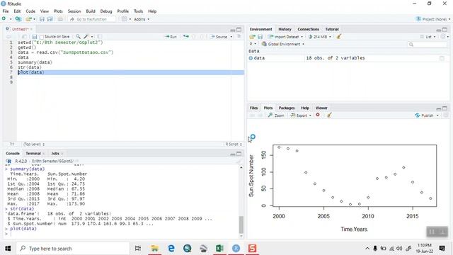Save the script using the editor toolbar disk icon
This screenshot has width=453, height=255.
[35, 37]
